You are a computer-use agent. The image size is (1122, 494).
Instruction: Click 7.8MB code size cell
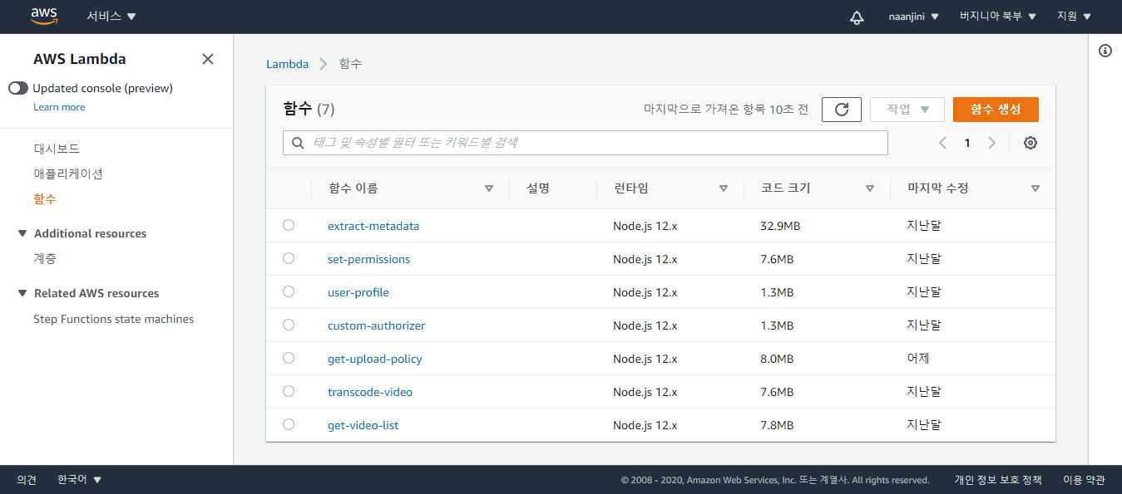(777, 425)
